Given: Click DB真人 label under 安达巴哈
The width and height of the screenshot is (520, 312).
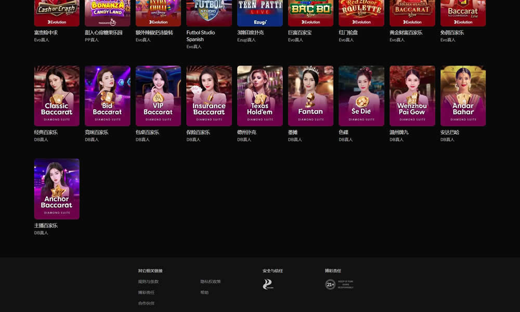Looking at the screenshot, I should coord(447,139).
